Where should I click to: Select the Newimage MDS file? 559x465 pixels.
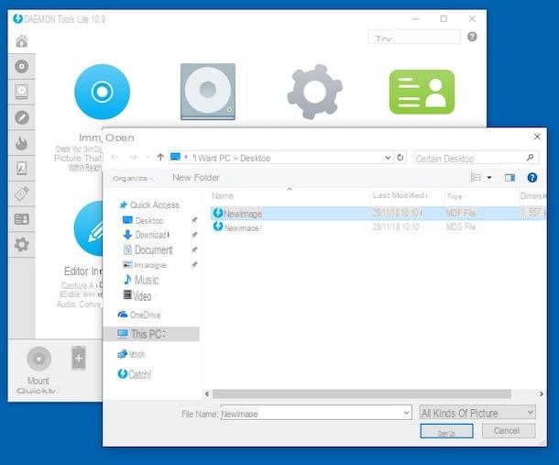coord(378,227)
